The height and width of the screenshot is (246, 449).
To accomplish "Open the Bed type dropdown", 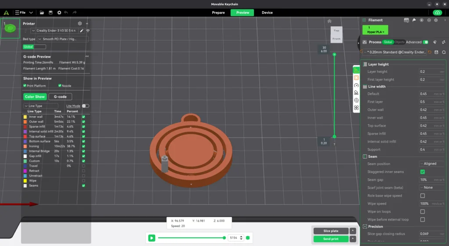I will point(62,39).
